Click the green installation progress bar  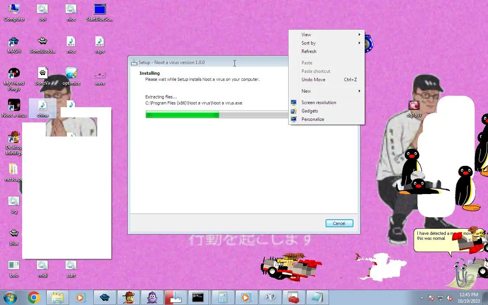pos(182,114)
